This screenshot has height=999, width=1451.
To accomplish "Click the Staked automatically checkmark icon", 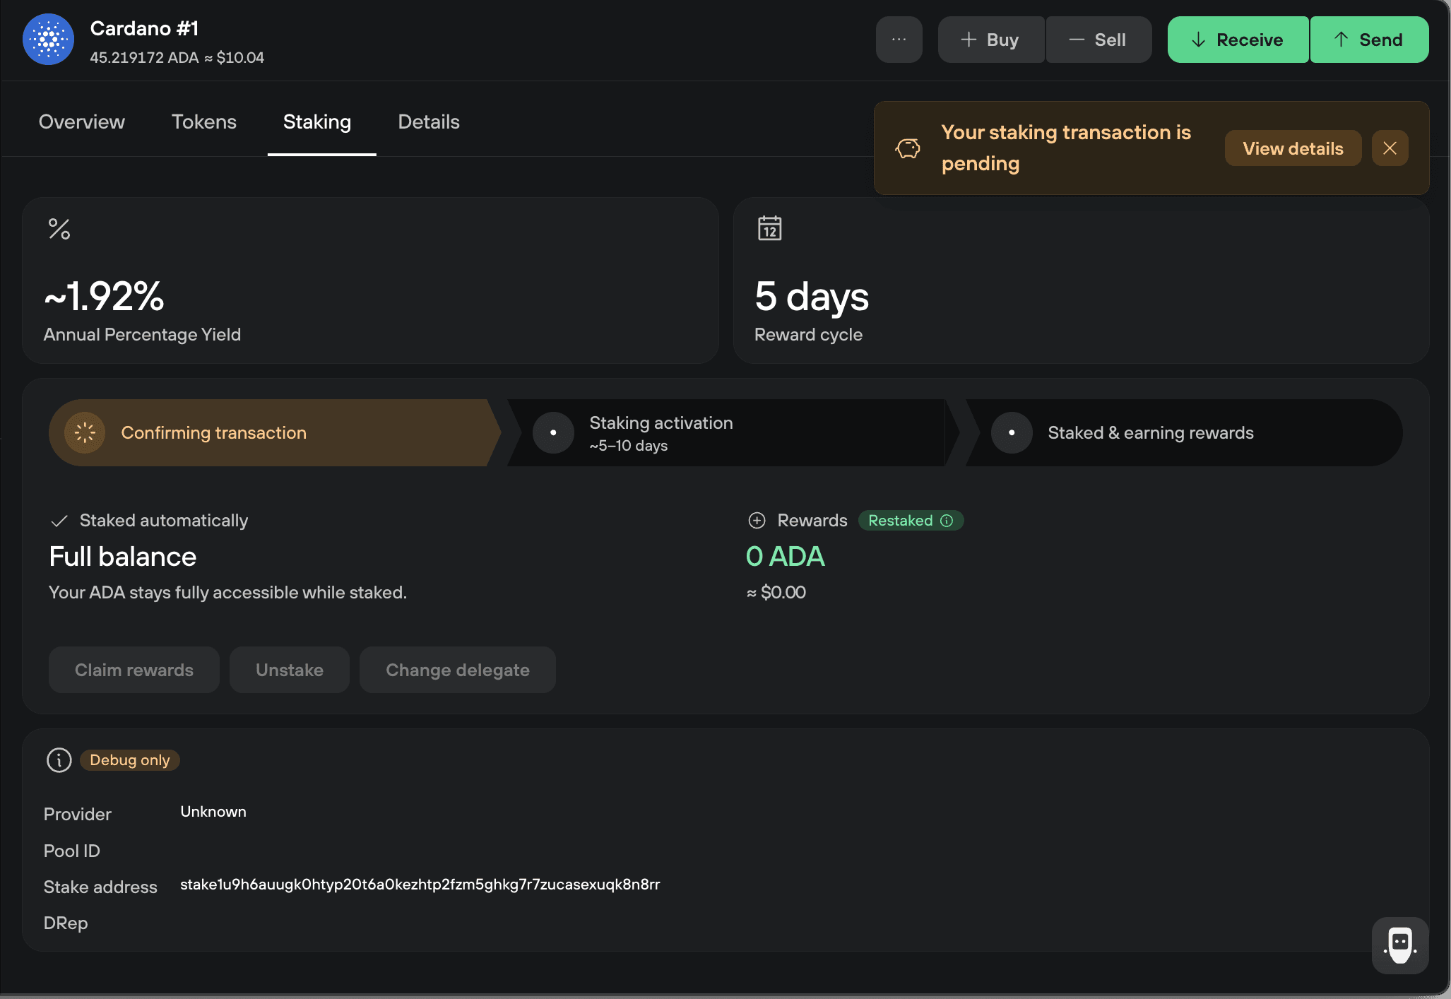I will point(59,521).
